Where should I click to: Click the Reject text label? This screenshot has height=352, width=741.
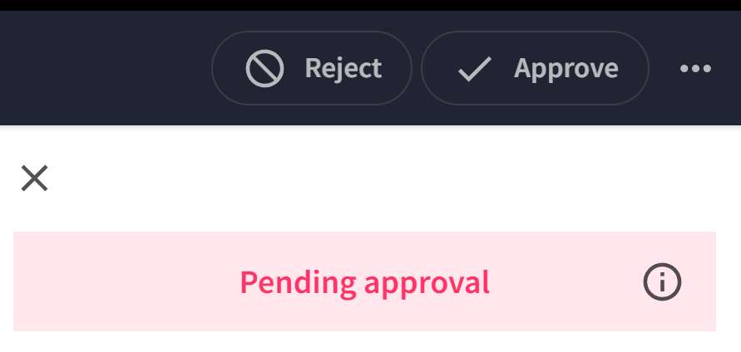pos(343,69)
